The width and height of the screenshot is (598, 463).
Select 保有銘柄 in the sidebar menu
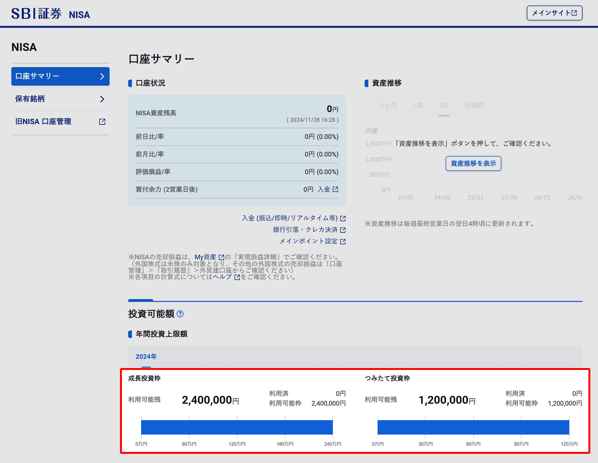pos(30,99)
